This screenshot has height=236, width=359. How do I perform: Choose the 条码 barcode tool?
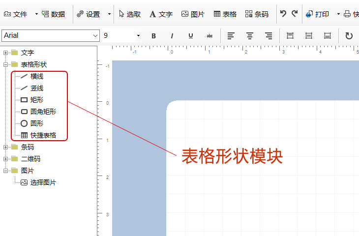[257, 14]
